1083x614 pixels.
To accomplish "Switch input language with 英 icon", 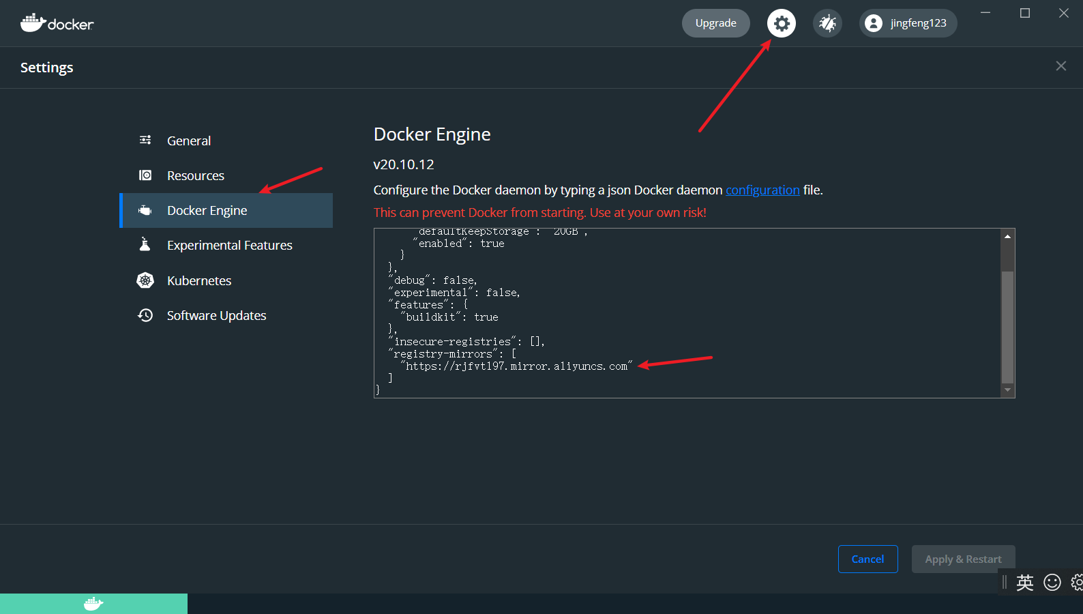I will 1025,582.
